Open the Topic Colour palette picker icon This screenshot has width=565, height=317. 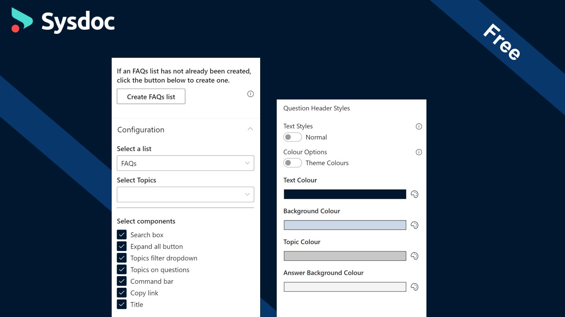[x=414, y=256]
